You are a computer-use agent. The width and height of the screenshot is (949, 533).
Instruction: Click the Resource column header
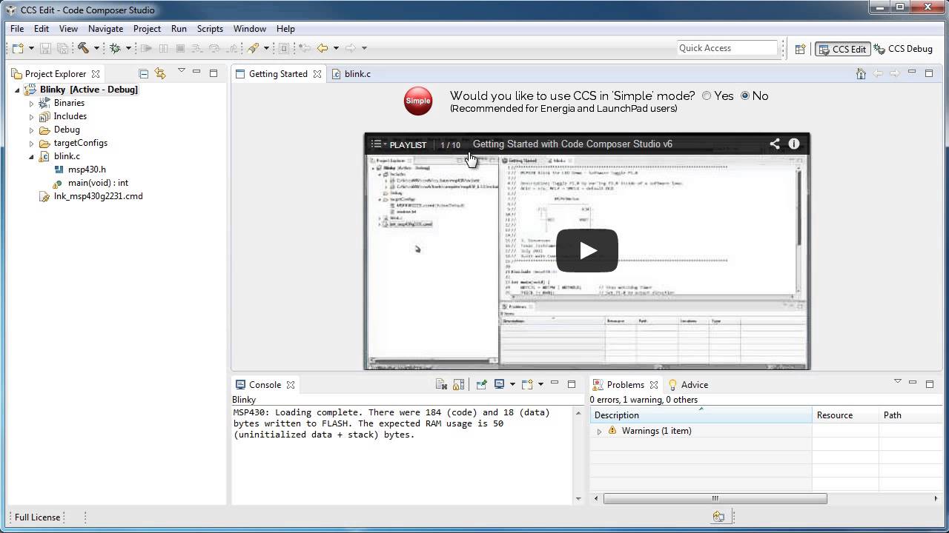845,415
